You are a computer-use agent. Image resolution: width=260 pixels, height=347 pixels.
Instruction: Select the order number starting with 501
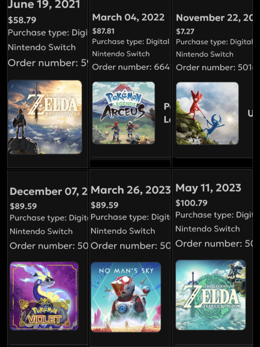(214, 68)
